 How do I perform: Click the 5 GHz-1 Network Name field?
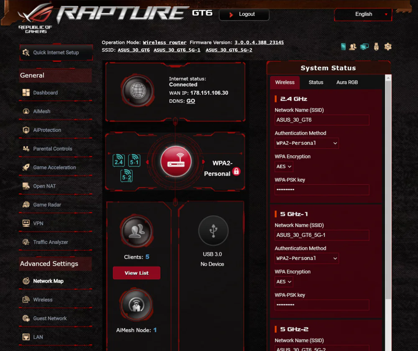click(322, 235)
